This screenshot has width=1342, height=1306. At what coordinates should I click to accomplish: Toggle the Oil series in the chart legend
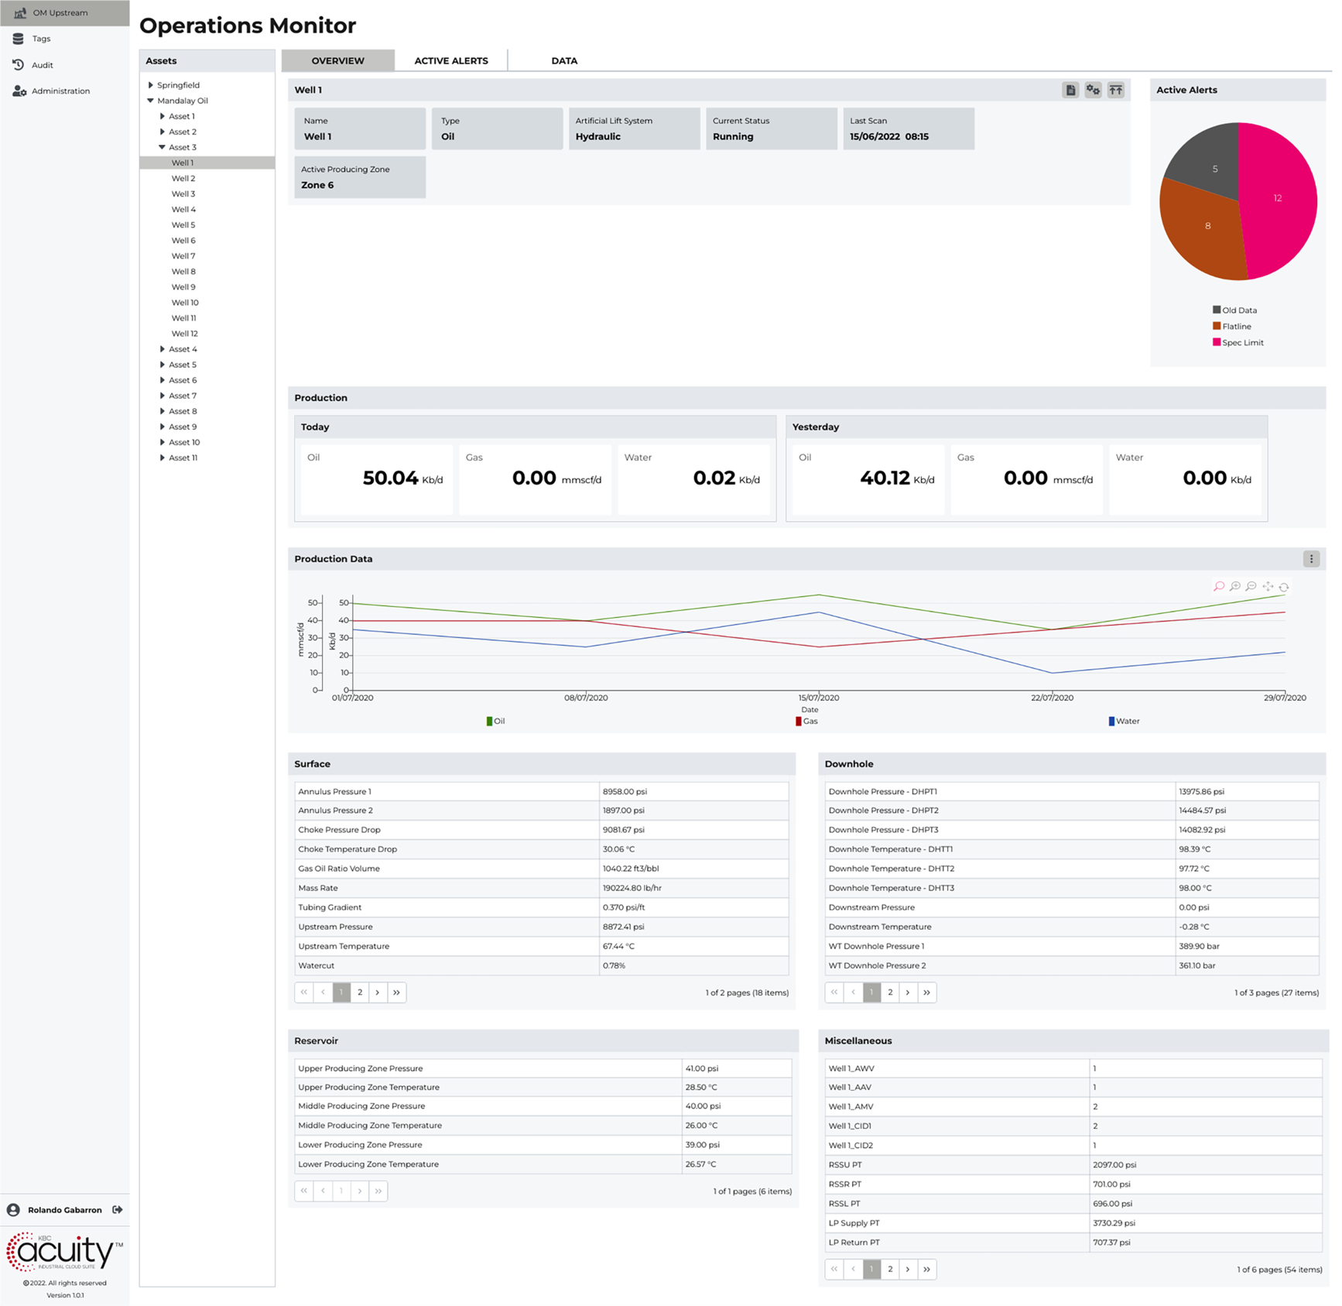495,721
